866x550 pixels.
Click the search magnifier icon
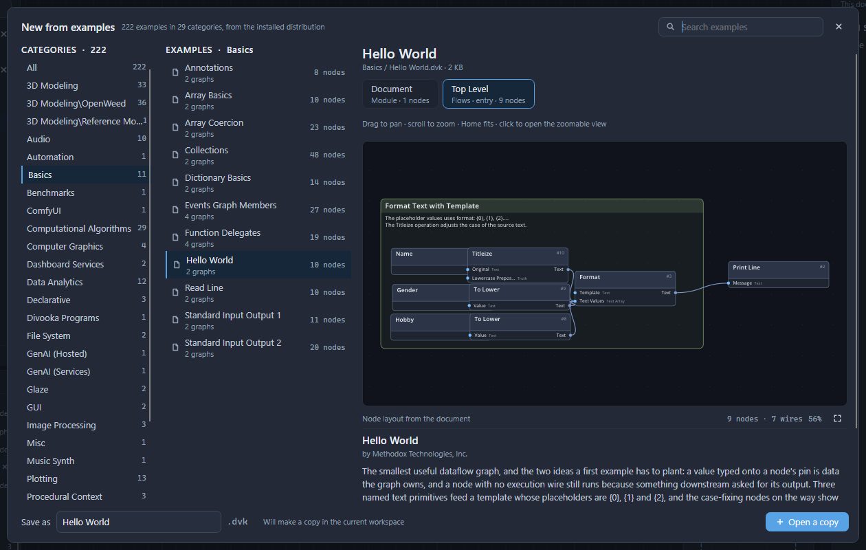(x=670, y=27)
